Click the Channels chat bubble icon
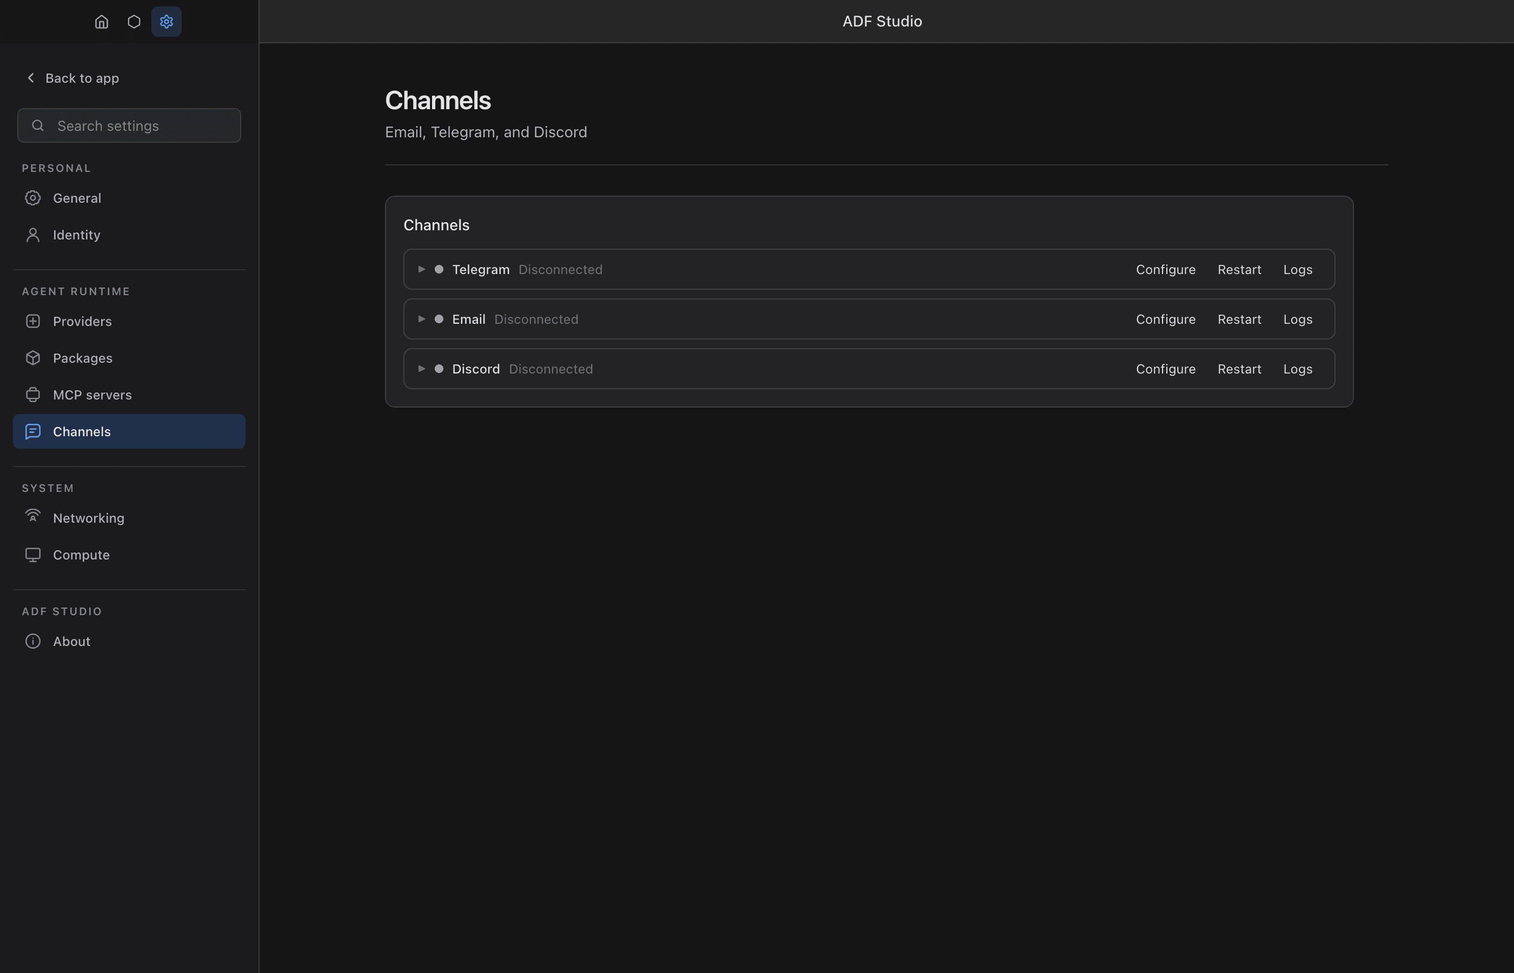Screen dimensions: 1514x973 (33, 431)
